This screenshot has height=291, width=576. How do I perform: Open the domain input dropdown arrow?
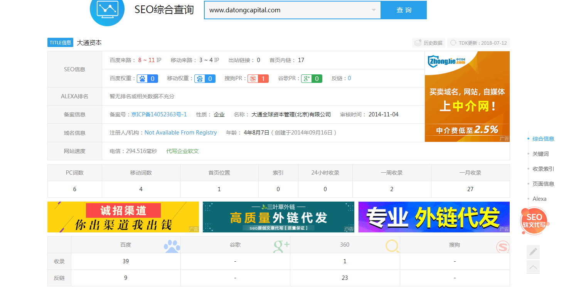pyautogui.click(x=374, y=10)
